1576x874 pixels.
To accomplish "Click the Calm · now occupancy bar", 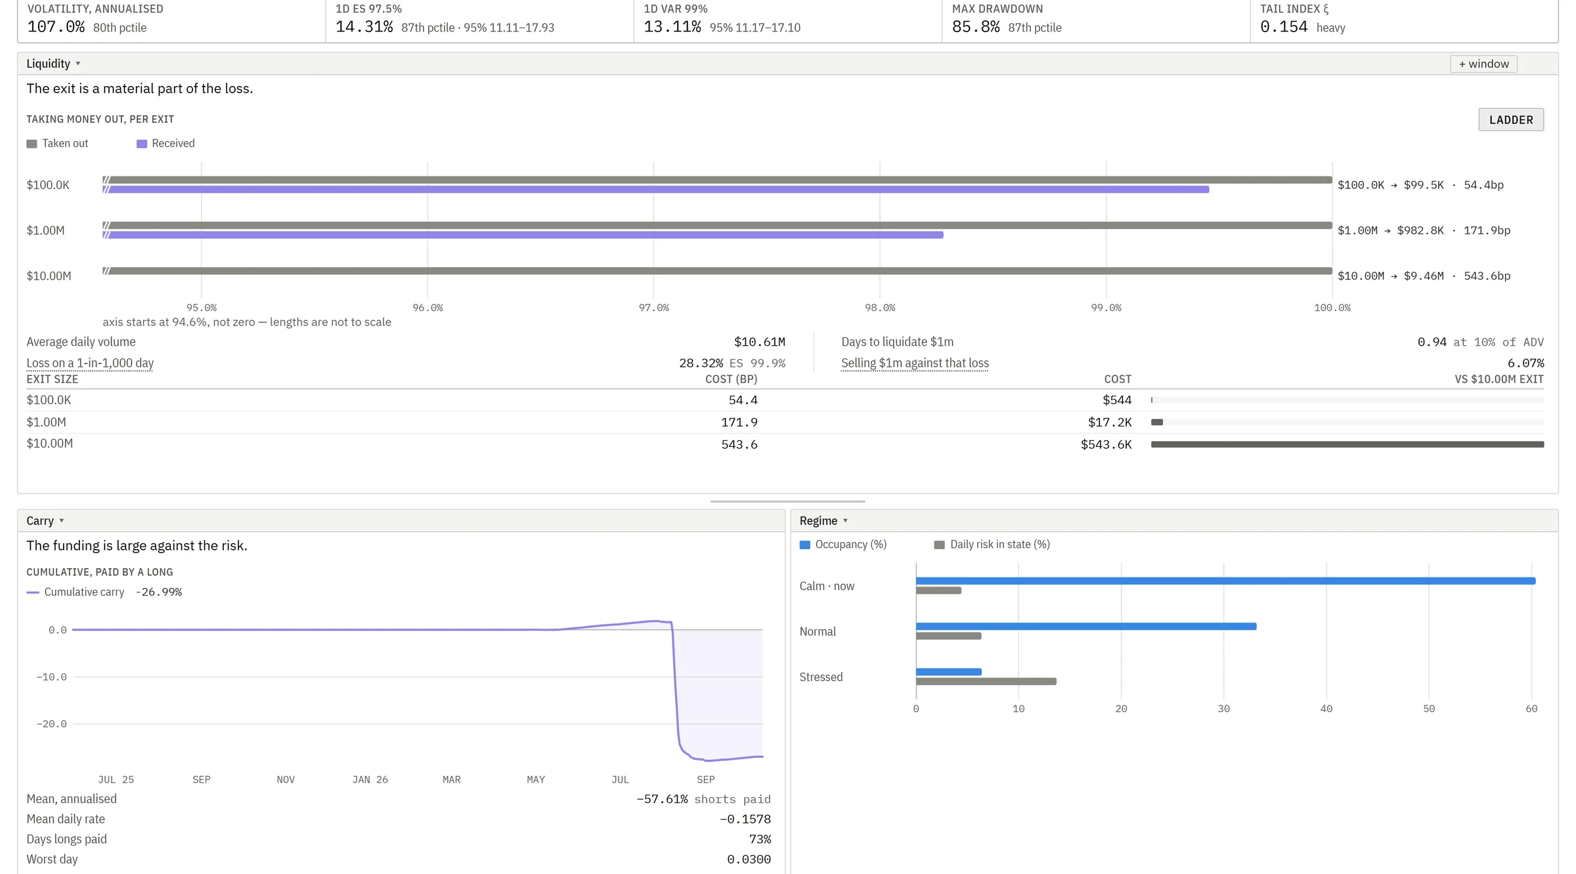I will tap(1225, 581).
